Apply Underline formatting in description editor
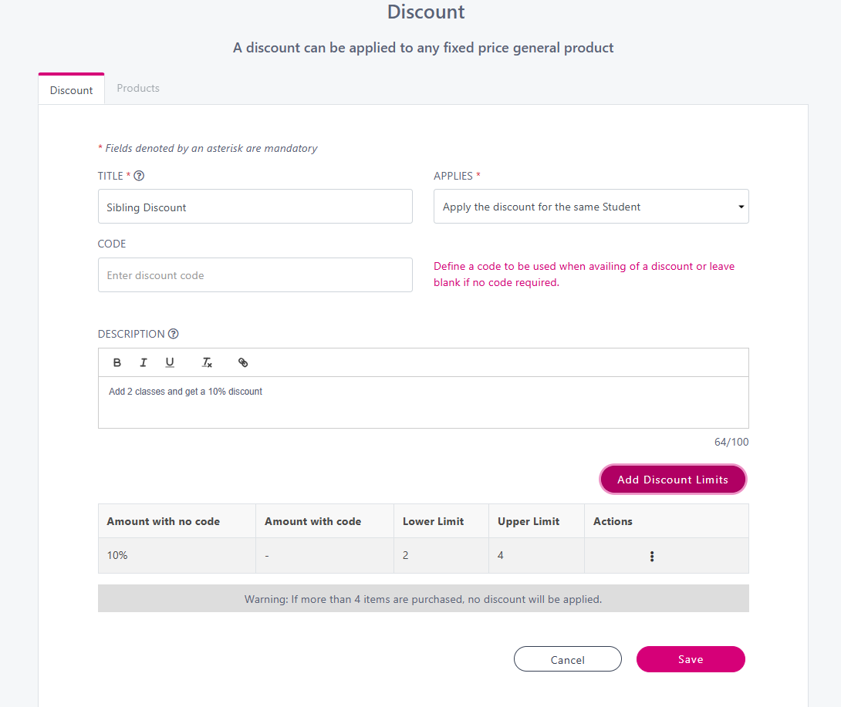 point(170,362)
